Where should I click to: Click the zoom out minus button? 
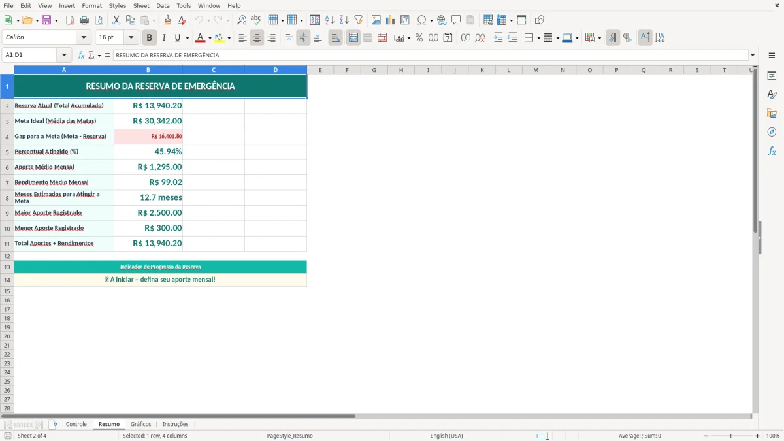click(x=706, y=436)
